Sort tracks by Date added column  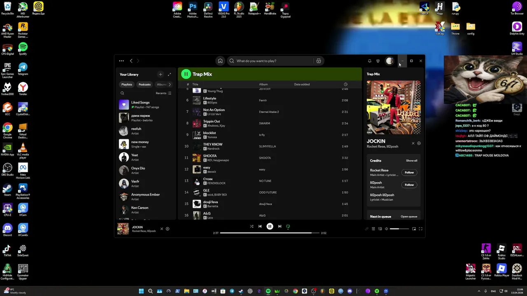(x=302, y=84)
